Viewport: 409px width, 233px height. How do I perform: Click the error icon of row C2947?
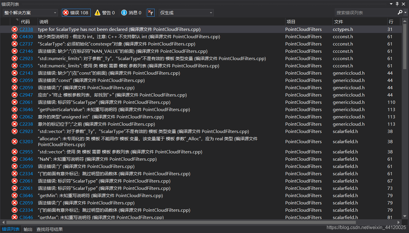pyautogui.click(x=14, y=95)
